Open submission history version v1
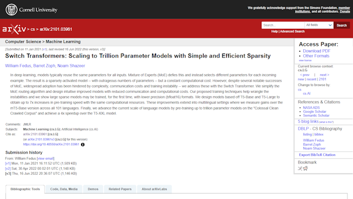This screenshot has width=353, height=199. point(8,164)
